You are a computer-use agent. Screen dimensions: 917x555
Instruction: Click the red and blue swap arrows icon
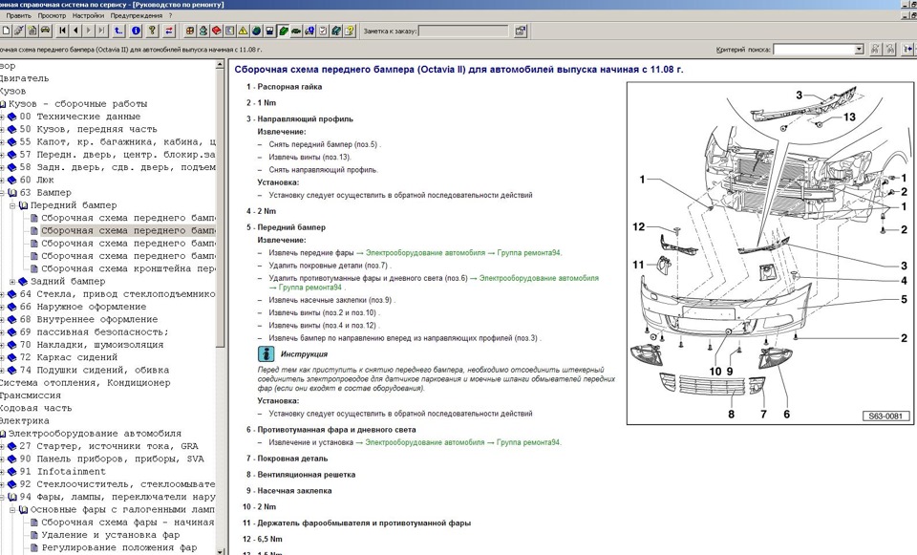pyautogui.click(x=170, y=31)
